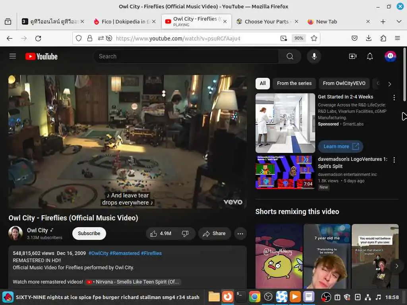Screen dimensions: 407x305
Task: Advance the Shorts carousel arrow
Action: 397,266
